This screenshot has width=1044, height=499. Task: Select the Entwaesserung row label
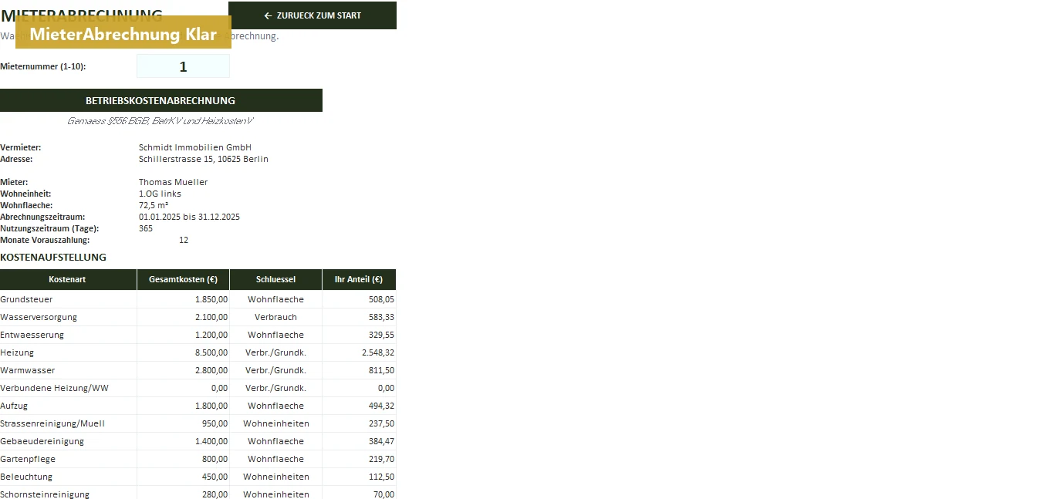[x=32, y=335]
